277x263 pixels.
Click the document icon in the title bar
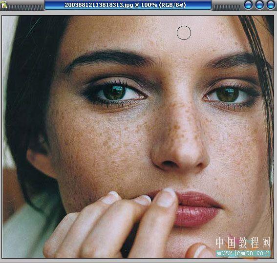4,4
